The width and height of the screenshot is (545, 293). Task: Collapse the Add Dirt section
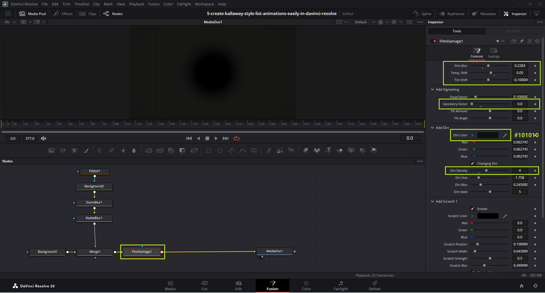432,128
